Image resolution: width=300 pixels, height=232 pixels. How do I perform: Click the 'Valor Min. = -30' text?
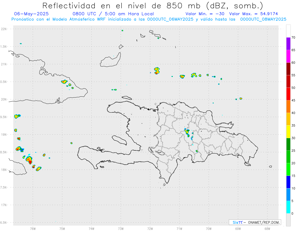coord(205,14)
